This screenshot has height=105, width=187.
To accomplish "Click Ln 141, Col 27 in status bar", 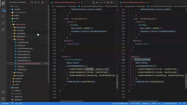I will coord(135,103).
